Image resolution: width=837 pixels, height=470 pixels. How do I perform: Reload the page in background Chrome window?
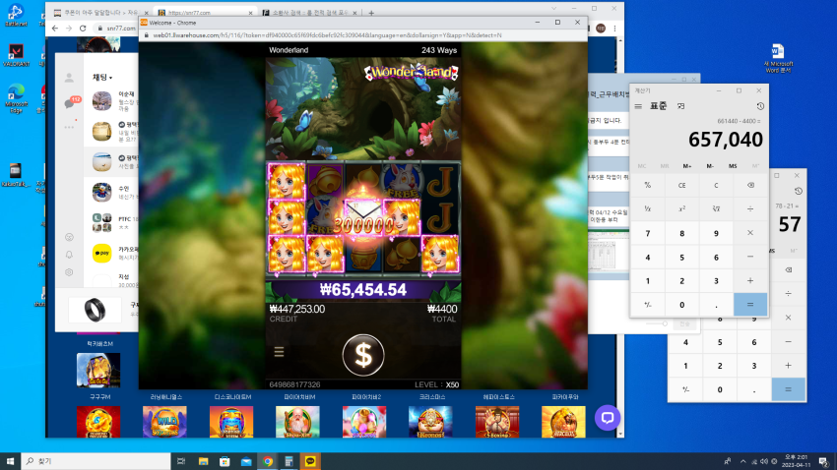[83, 29]
